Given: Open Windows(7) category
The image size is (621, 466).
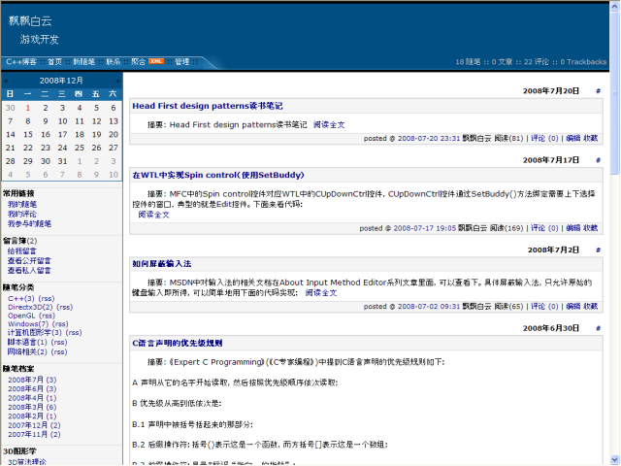Looking at the screenshot, I should pyautogui.click(x=28, y=324).
